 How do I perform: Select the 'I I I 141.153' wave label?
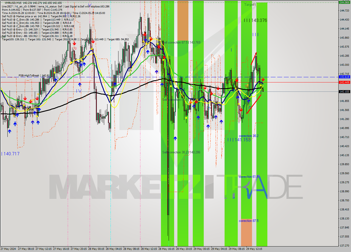pyautogui.click(x=239, y=140)
